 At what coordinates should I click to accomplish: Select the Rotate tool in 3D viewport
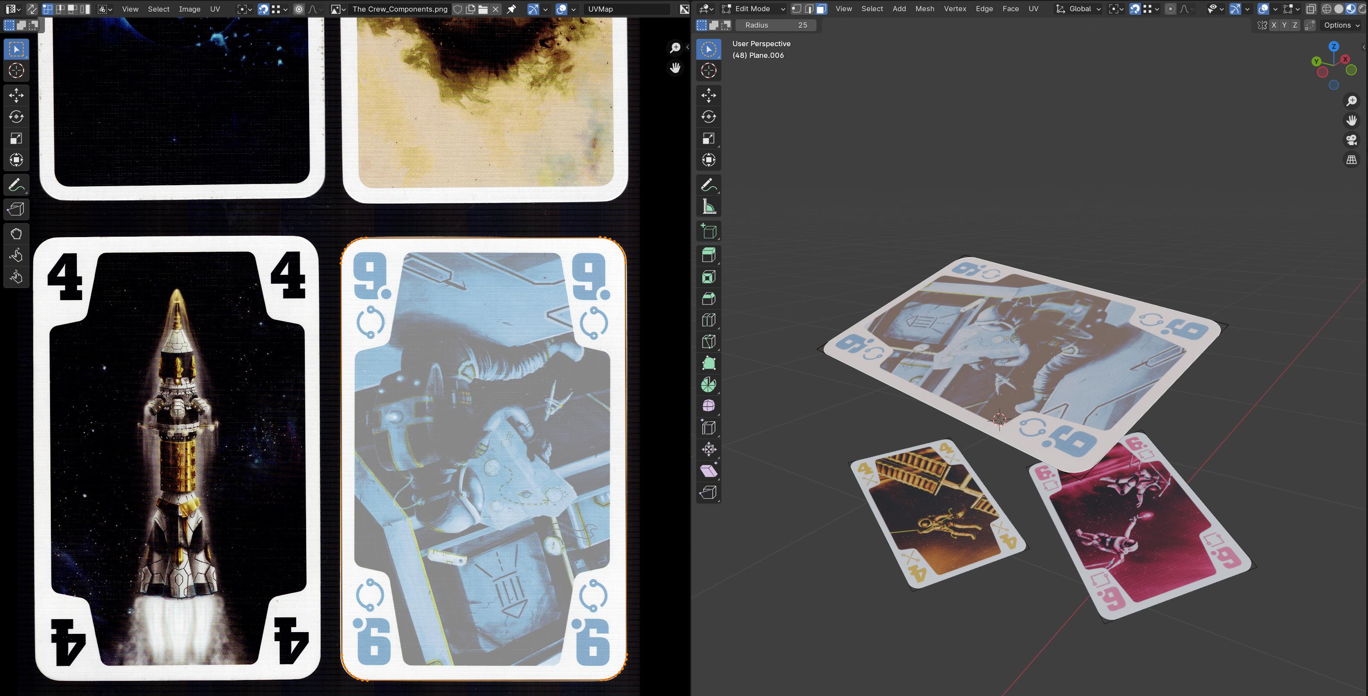[x=708, y=117]
